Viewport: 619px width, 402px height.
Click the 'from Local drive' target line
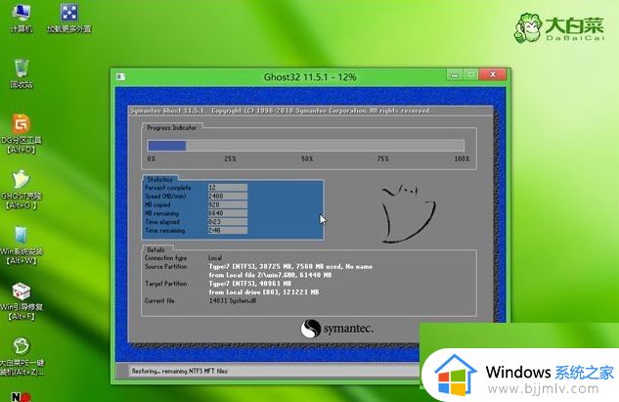264,292
